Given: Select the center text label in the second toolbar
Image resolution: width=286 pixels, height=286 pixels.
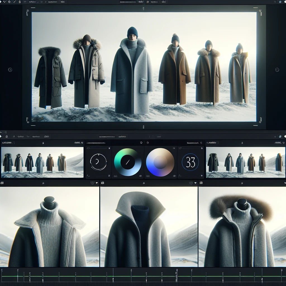Looking at the screenshot, I should coord(107,137).
